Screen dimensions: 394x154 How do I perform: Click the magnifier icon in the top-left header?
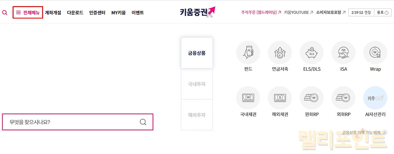tap(5, 13)
